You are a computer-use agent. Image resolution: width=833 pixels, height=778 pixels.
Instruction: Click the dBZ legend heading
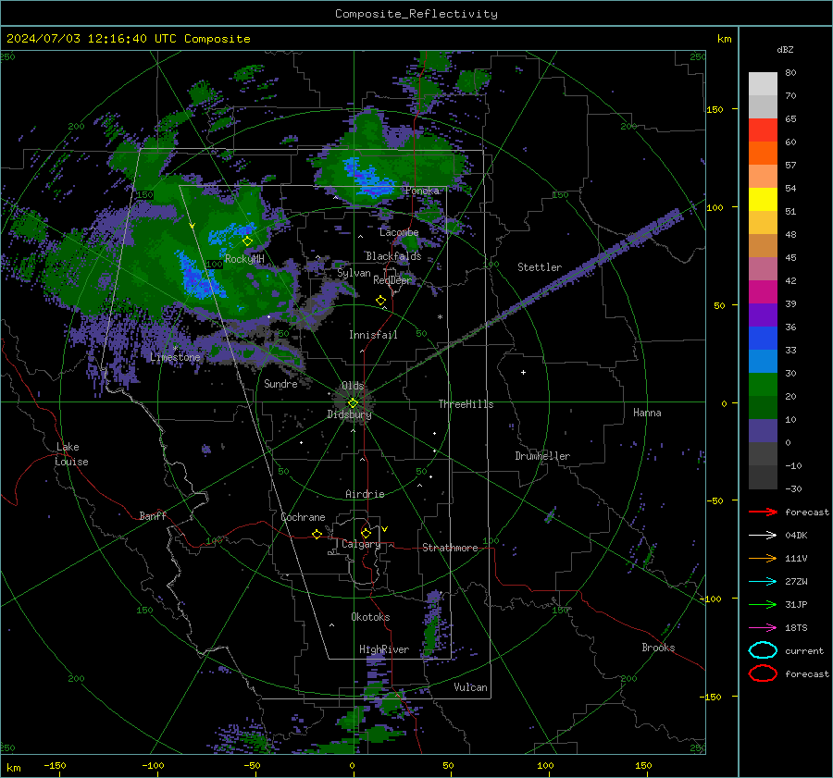click(785, 50)
